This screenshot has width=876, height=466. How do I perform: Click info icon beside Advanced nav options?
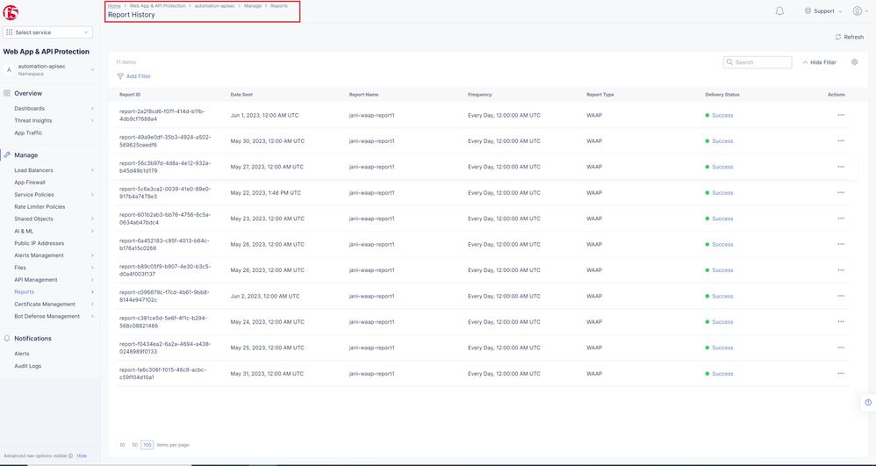pyautogui.click(x=71, y=456)
